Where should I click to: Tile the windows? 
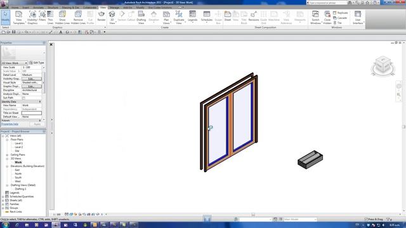point(337,23)
